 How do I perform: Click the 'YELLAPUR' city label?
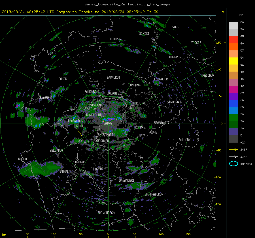(56, 151)
